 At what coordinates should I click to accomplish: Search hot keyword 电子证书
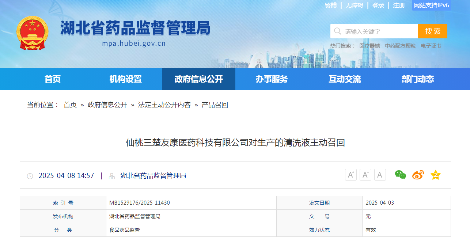(431, 46)
